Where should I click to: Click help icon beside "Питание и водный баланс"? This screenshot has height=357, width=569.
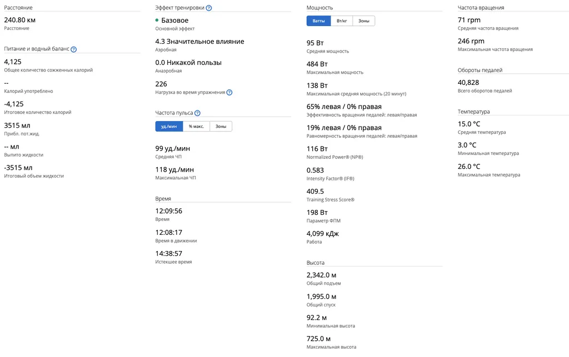tap(74, 49)
